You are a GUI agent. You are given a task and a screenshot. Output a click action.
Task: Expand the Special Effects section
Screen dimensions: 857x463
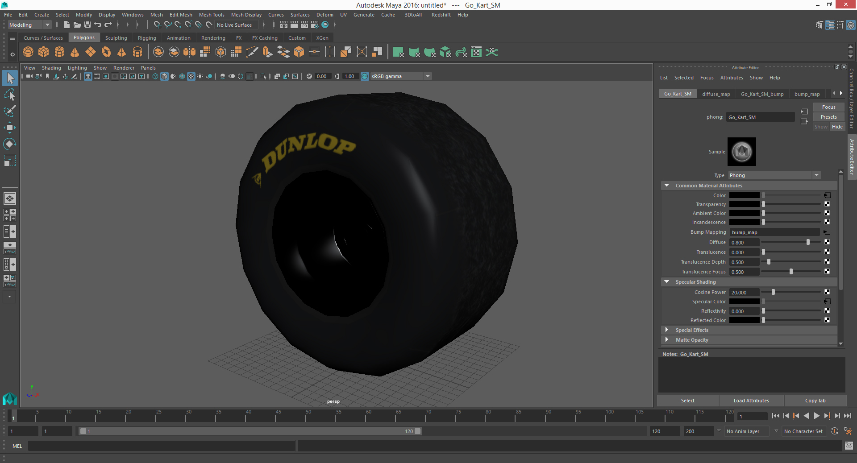[x=667, y=330]
